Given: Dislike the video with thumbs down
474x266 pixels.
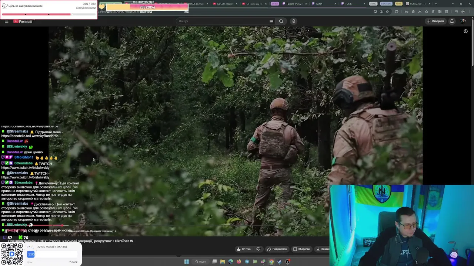Looking at the screenshot, I should tap(258, 249).
